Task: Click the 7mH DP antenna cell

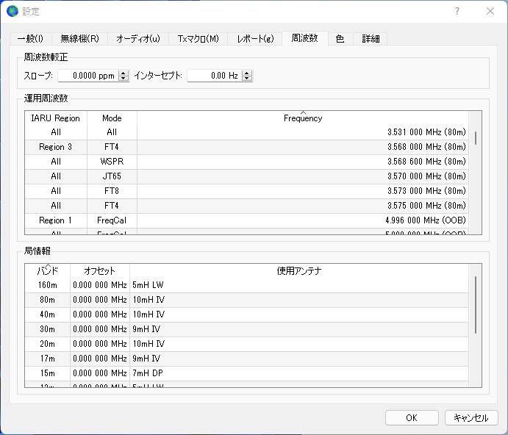Action: click(299, 373)
